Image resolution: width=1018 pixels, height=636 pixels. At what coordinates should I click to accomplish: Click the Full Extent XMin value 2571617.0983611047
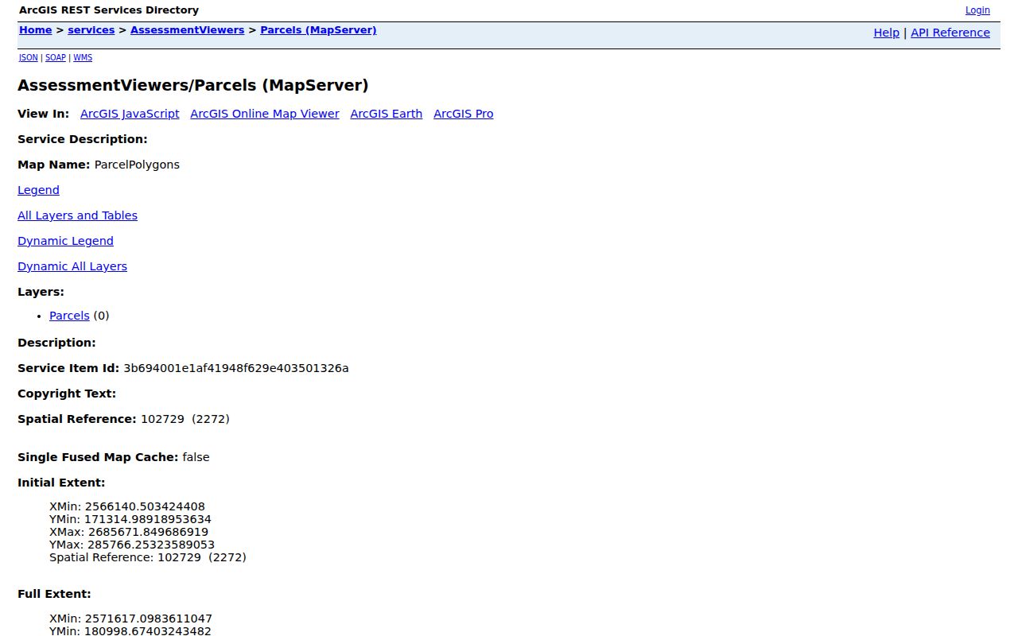[149, 619]
